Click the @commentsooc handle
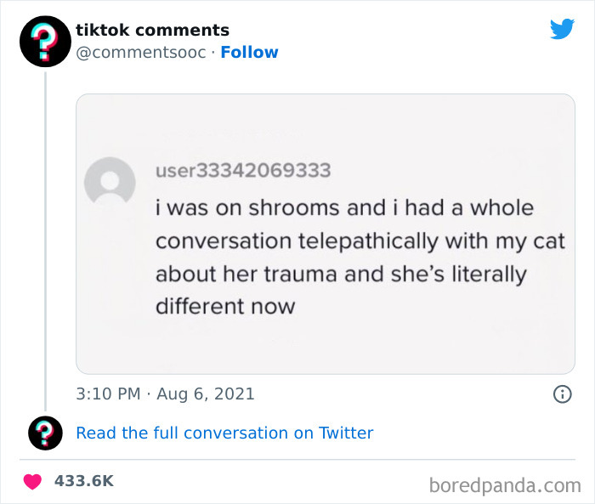The height and width of the screenshot is (504, 595). click(140, 53)
